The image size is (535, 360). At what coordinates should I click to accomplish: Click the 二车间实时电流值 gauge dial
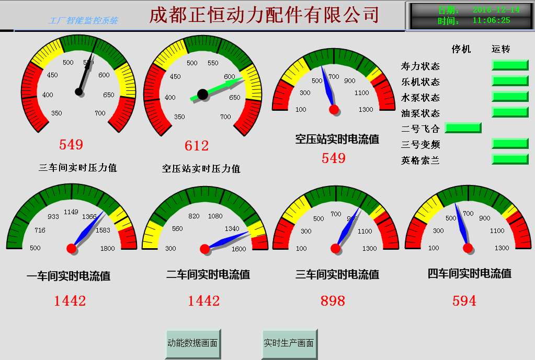pyautogui.click(x=204, y=220)
